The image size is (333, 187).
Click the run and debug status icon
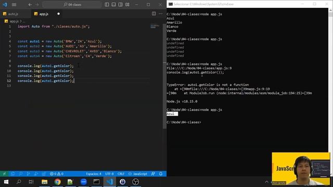[x=36, y=173]
